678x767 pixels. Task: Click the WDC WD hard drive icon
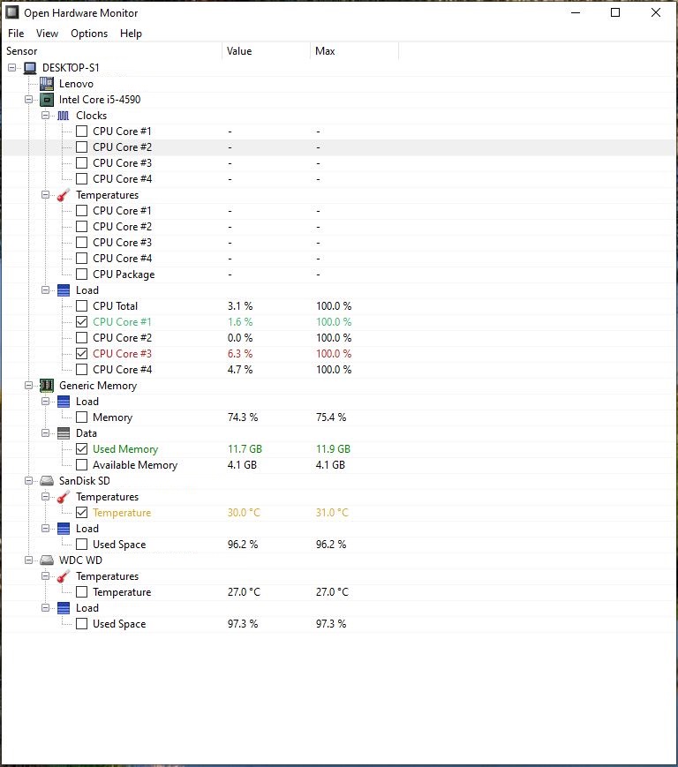47,560
